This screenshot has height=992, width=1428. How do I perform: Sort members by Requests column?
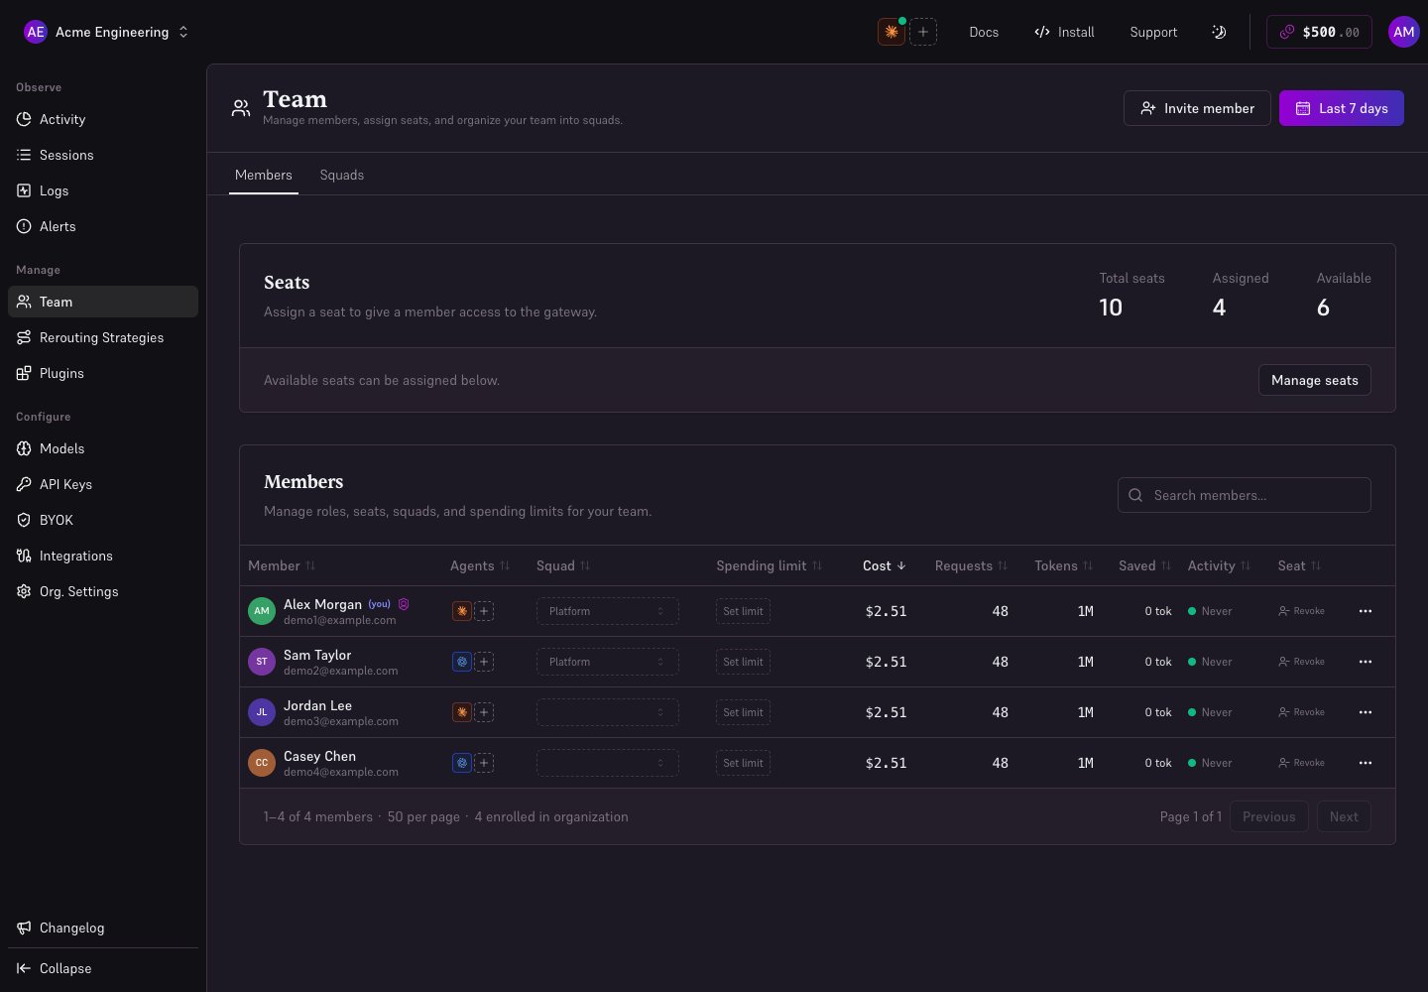point(971,565)
